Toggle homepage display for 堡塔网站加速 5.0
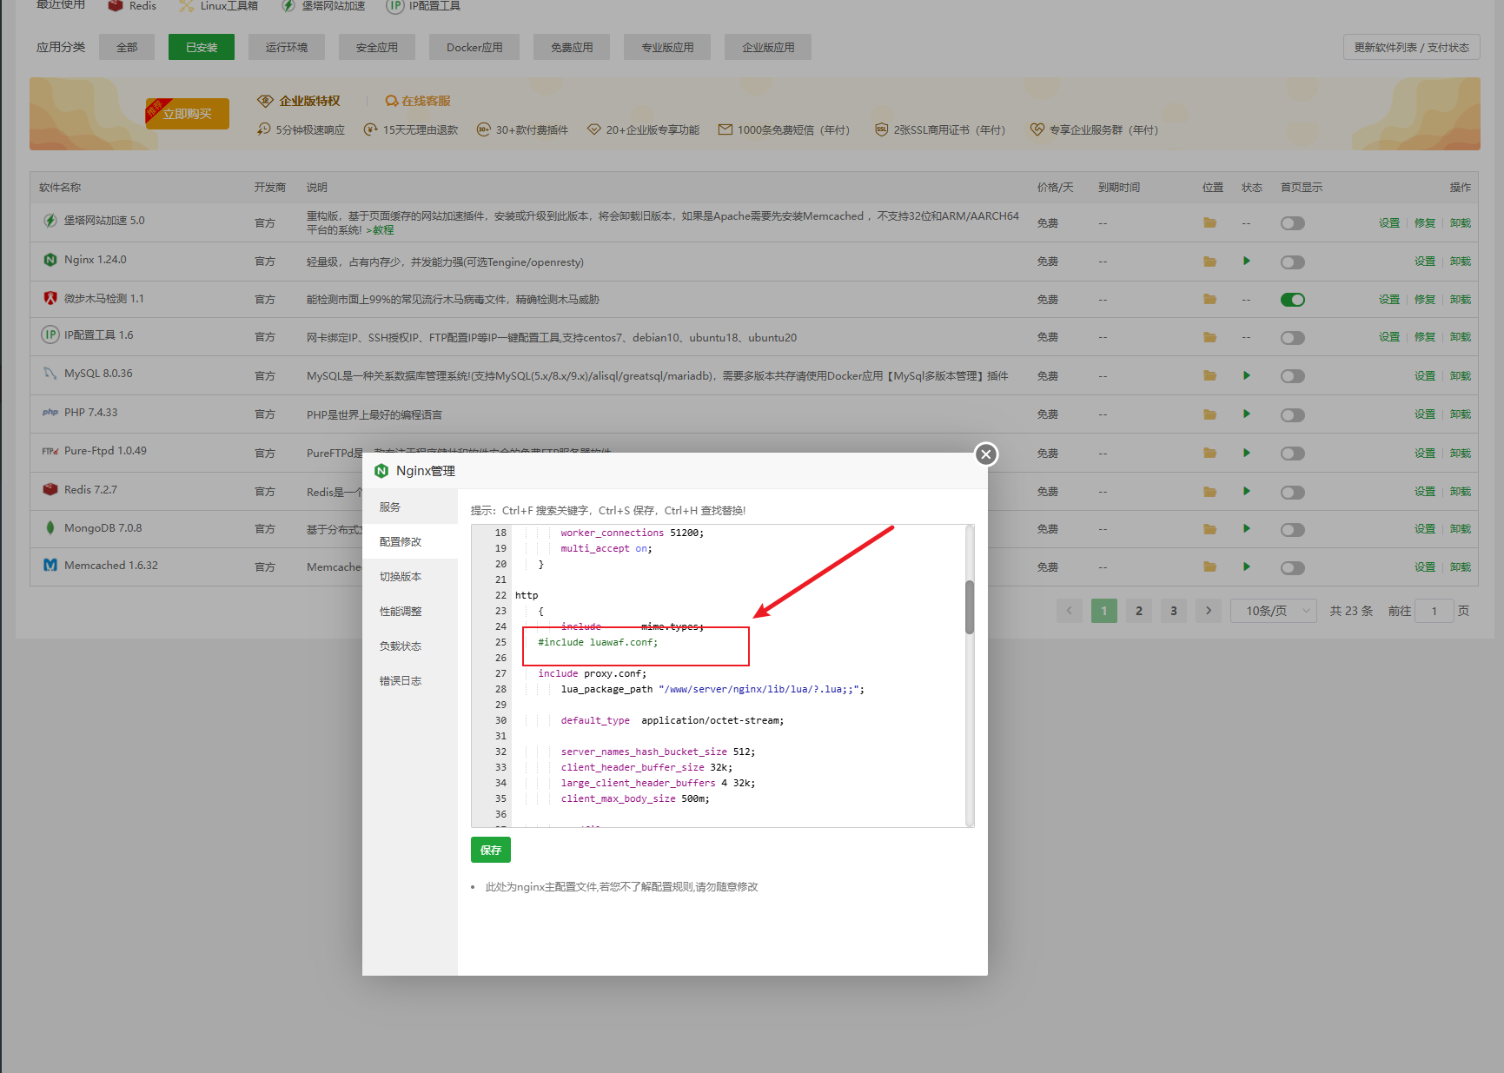Viewport: 1504px width, 1073px height. pos(1293,224)
